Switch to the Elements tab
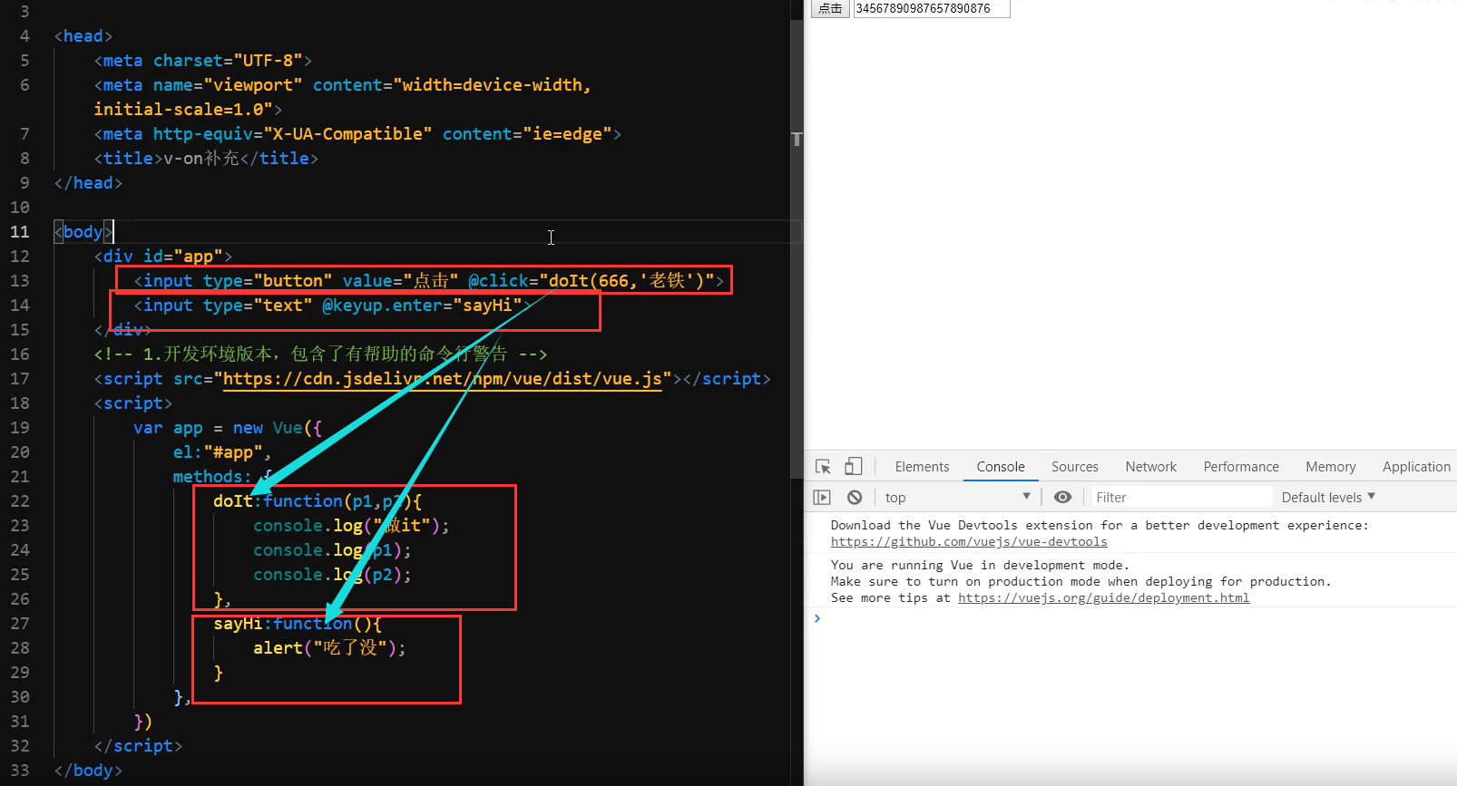Image resolution: width=1457 pixels, height=786 pixels. pos(922,467)
